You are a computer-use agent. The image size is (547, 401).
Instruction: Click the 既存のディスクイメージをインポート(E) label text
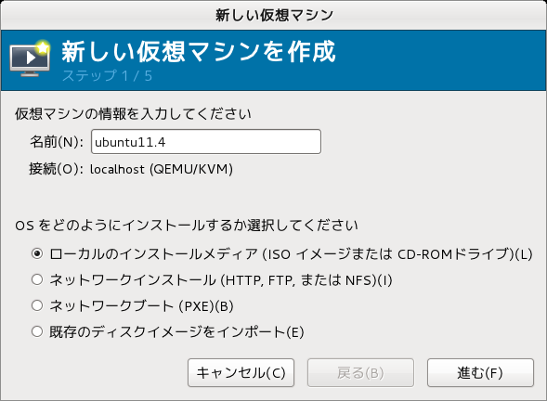(176, 331)
